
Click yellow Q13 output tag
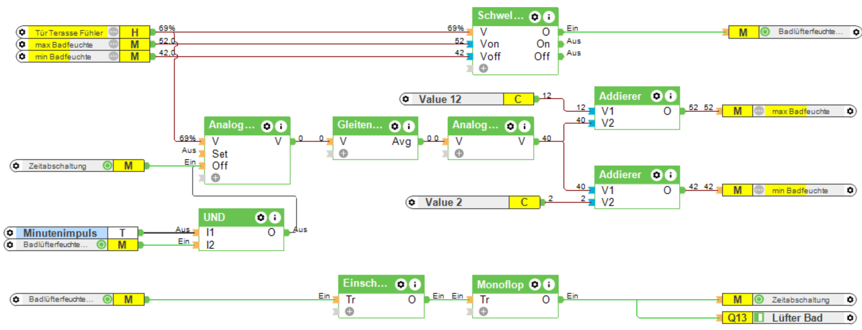(x=737, y=318)
